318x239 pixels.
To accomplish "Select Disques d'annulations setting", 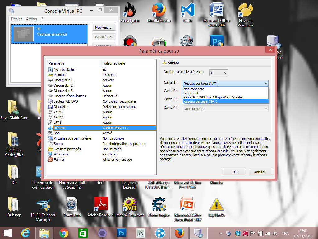I will [x=101, y=96].
